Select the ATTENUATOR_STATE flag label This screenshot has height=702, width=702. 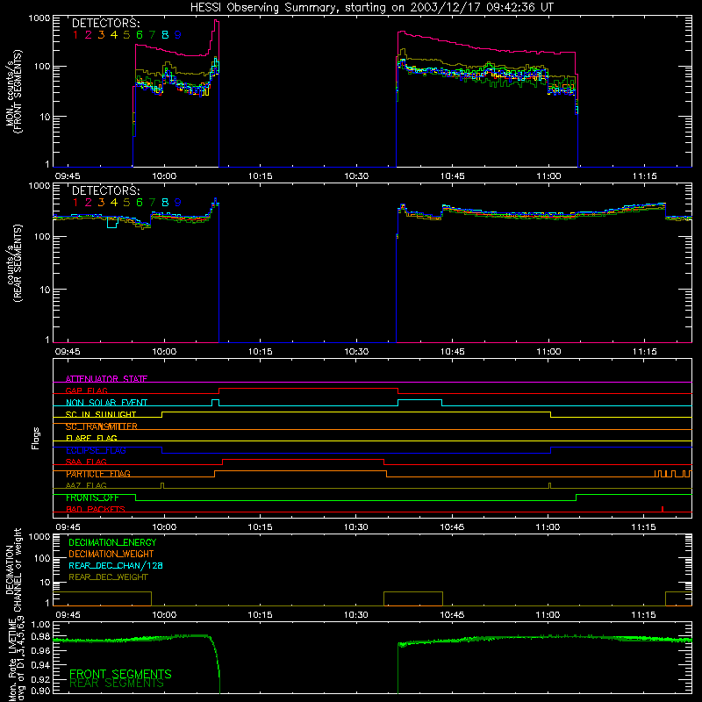(x=106, y=379)
